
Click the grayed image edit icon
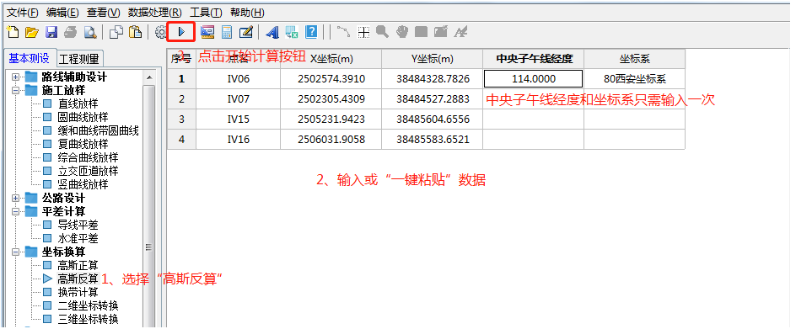(441, 33)
